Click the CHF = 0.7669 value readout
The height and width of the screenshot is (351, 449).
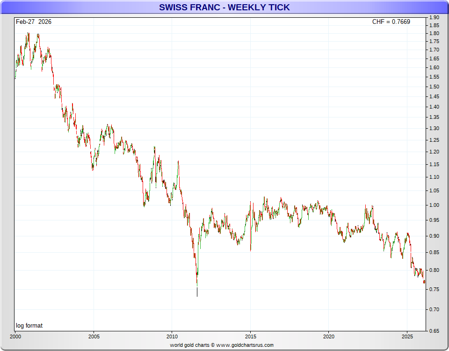[x=391, y=22]
